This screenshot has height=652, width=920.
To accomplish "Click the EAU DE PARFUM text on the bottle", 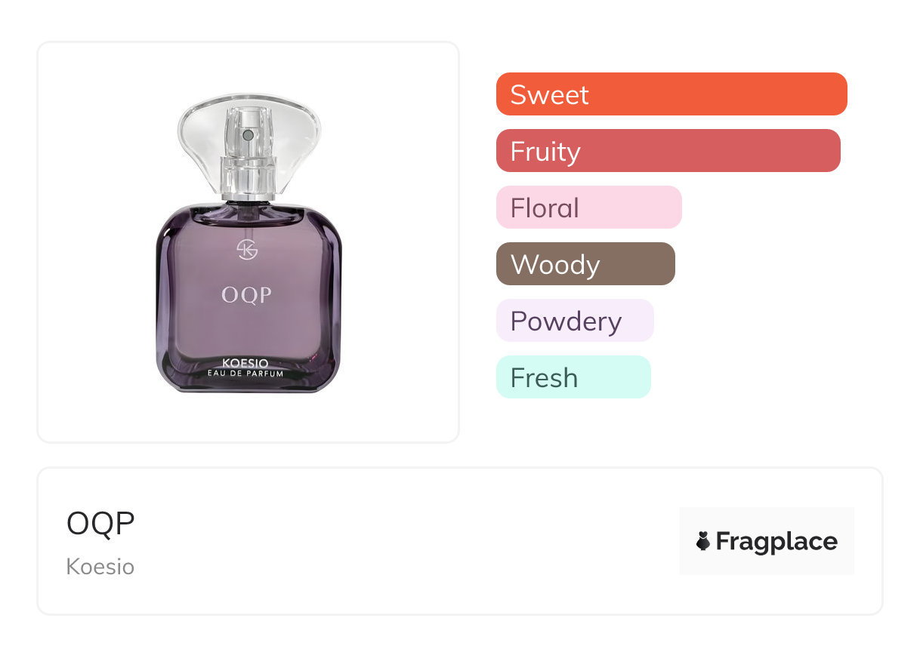I will click(x=248, y=374).
